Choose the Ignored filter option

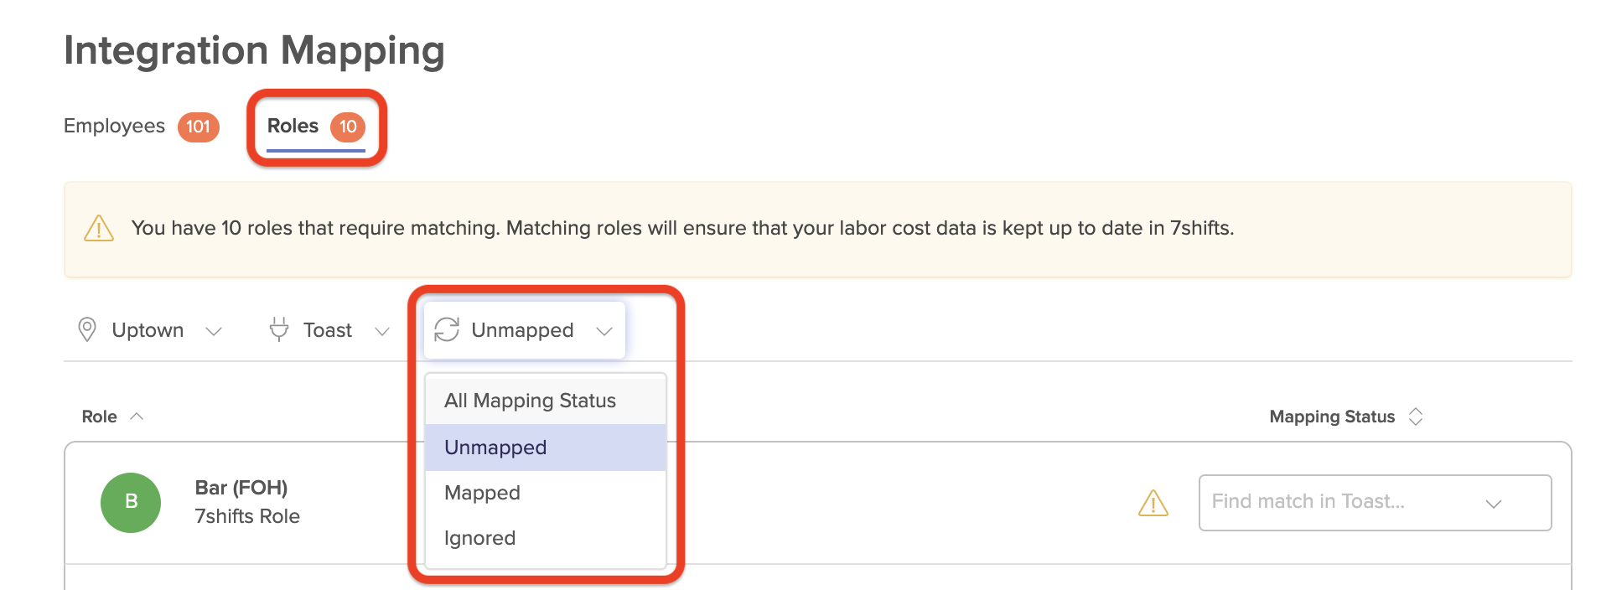click(479, 537)
